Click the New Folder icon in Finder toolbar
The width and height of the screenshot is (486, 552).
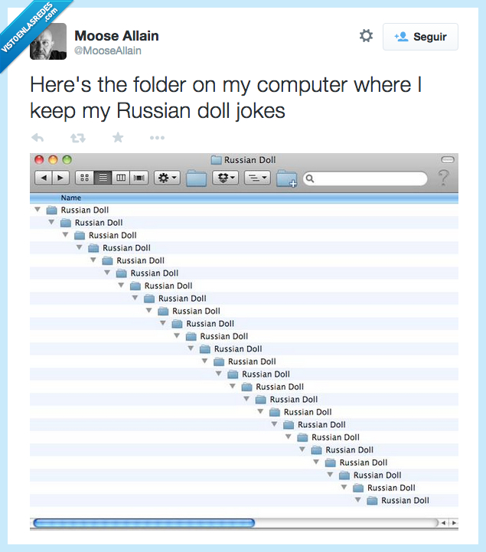pos(286,178)
